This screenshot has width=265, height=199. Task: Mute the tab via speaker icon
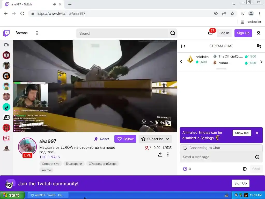click(x=54, y=4)
